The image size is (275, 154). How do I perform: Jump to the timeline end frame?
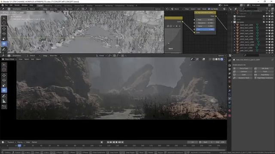point(122,142)
